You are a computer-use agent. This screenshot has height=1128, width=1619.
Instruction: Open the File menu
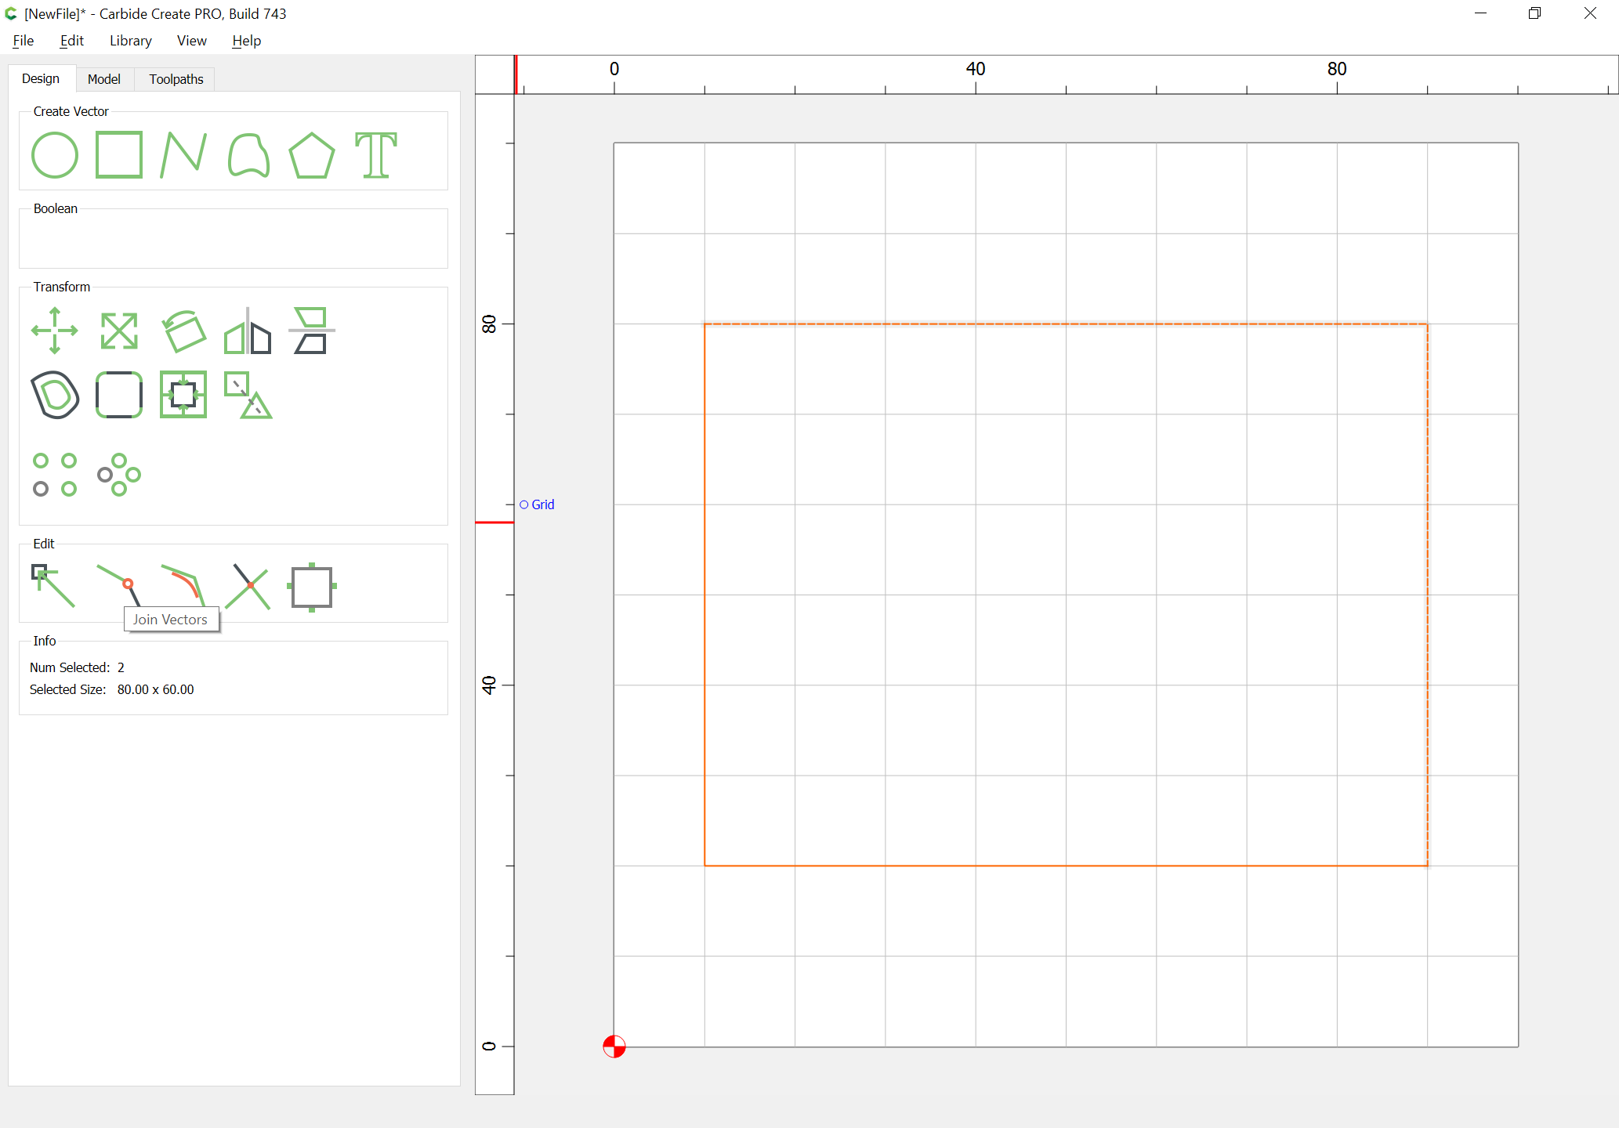24,41
